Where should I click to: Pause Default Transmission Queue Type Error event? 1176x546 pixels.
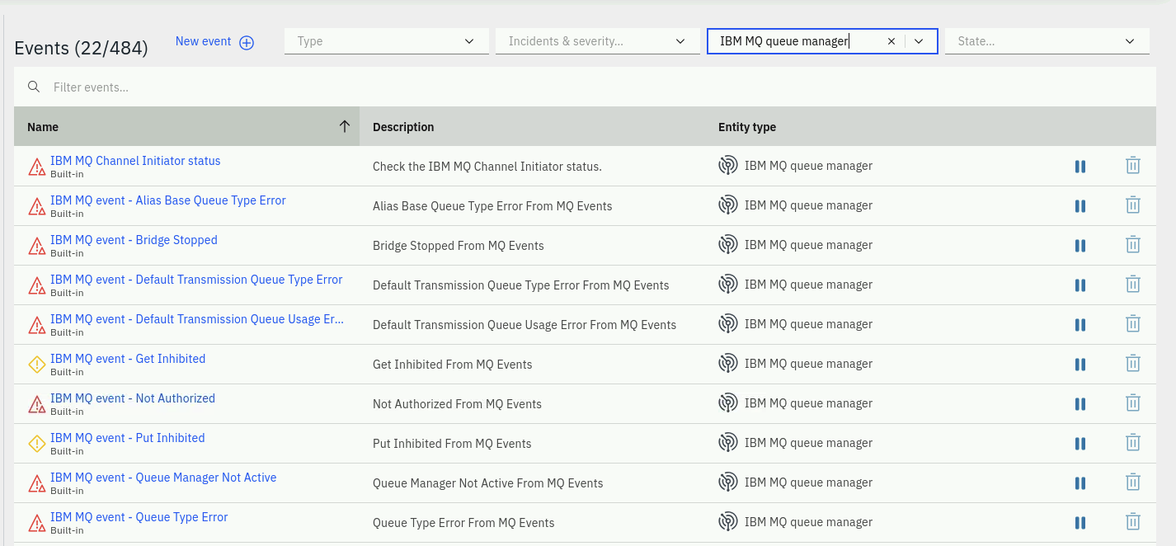[x=1080, y=285]
